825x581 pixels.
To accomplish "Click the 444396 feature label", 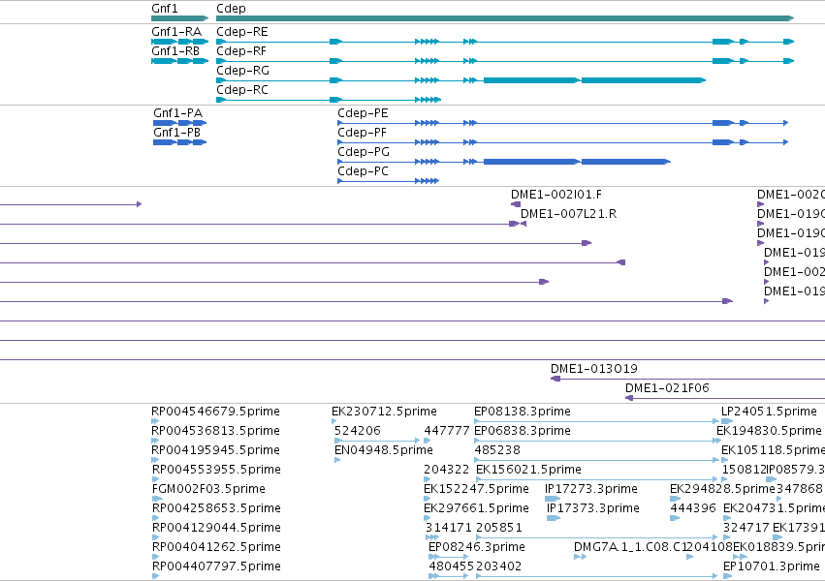I will click(x=693, y=508).
